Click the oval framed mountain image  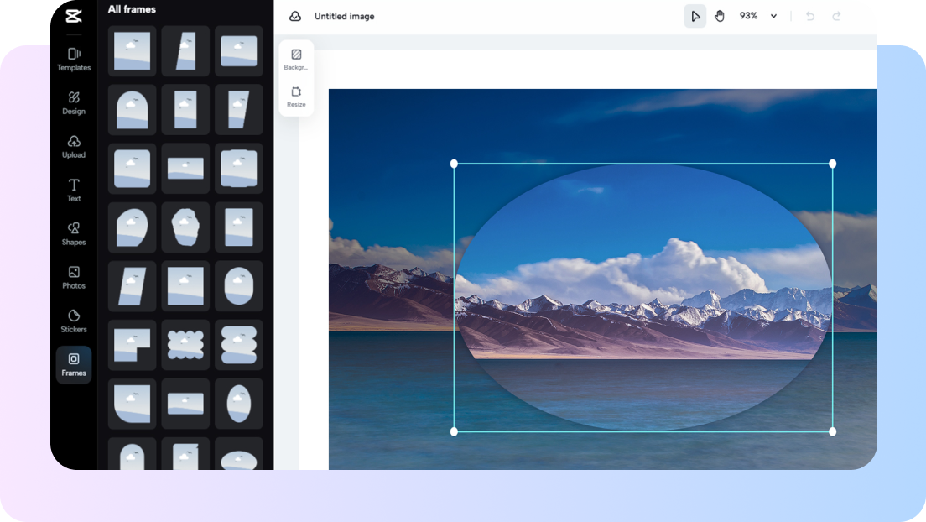click(x=643, y=297)
